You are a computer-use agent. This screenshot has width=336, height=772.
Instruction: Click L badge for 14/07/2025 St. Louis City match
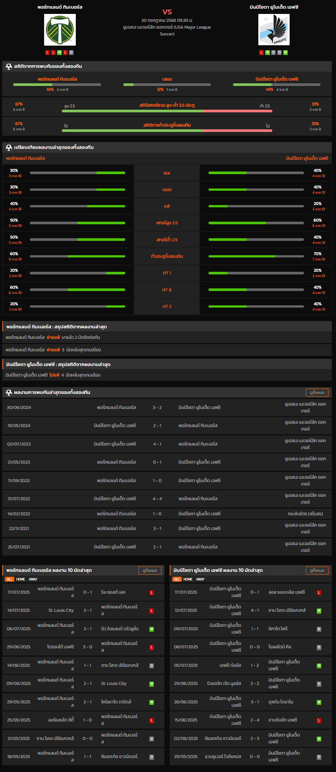(x=152, y=611)
